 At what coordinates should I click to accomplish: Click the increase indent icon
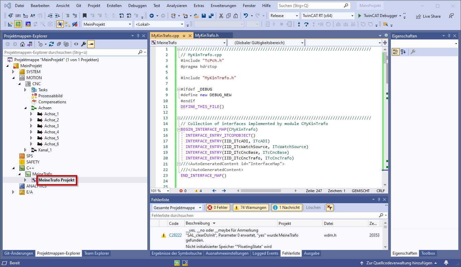tap(57, 16)
